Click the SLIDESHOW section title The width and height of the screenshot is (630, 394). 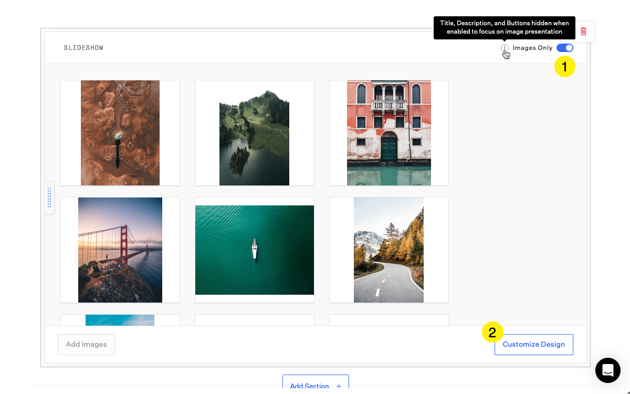tap(83, 48)
